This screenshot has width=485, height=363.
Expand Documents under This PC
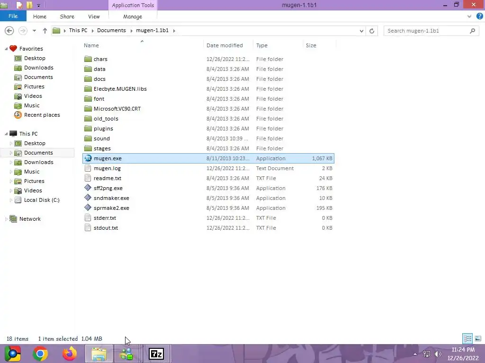[x=11, y=153]
